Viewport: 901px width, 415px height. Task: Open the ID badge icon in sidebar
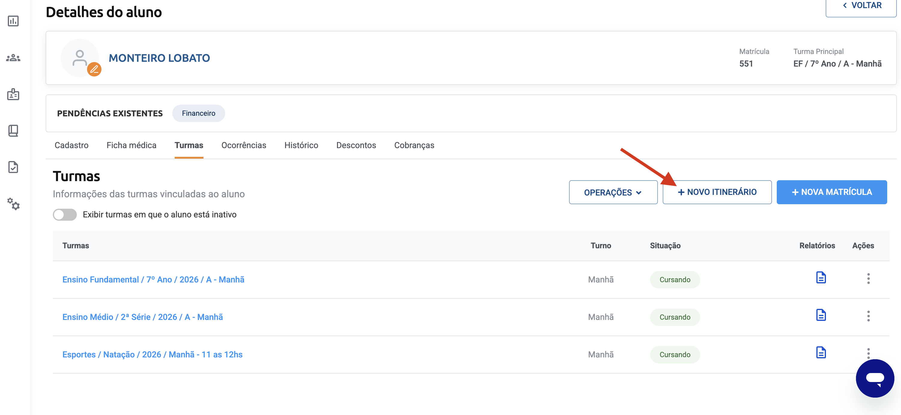[x=13, y=94]
